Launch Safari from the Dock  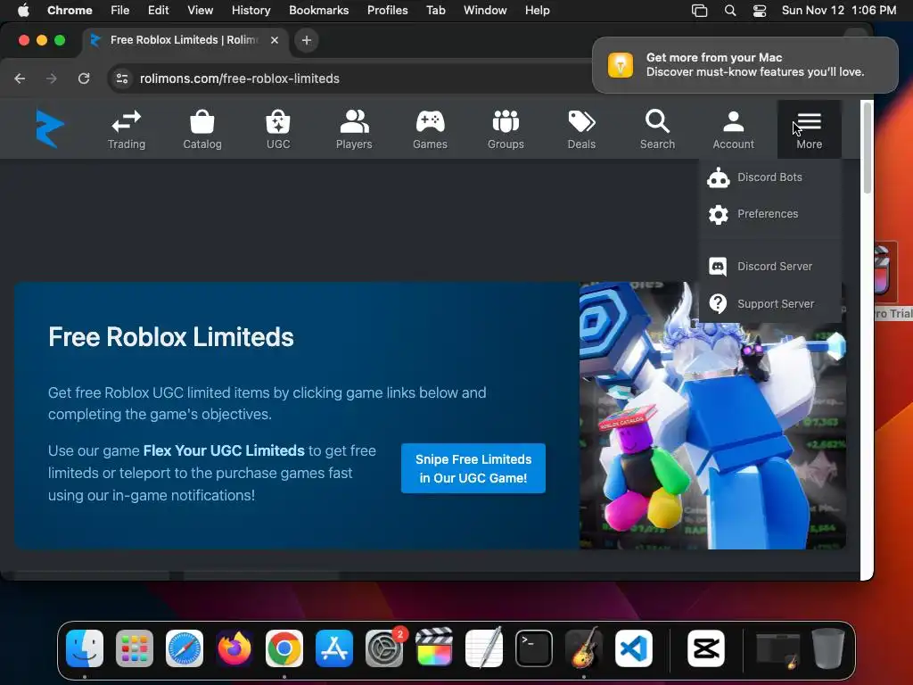[185, 648]
